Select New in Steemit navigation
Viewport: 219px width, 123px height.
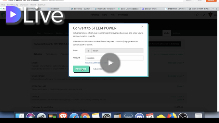tap(105, 15)
